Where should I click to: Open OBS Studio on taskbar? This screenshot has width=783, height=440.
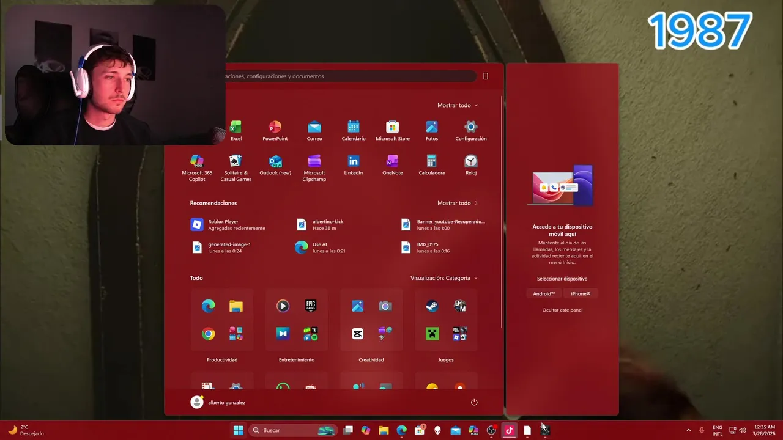[x=491, y=430]
